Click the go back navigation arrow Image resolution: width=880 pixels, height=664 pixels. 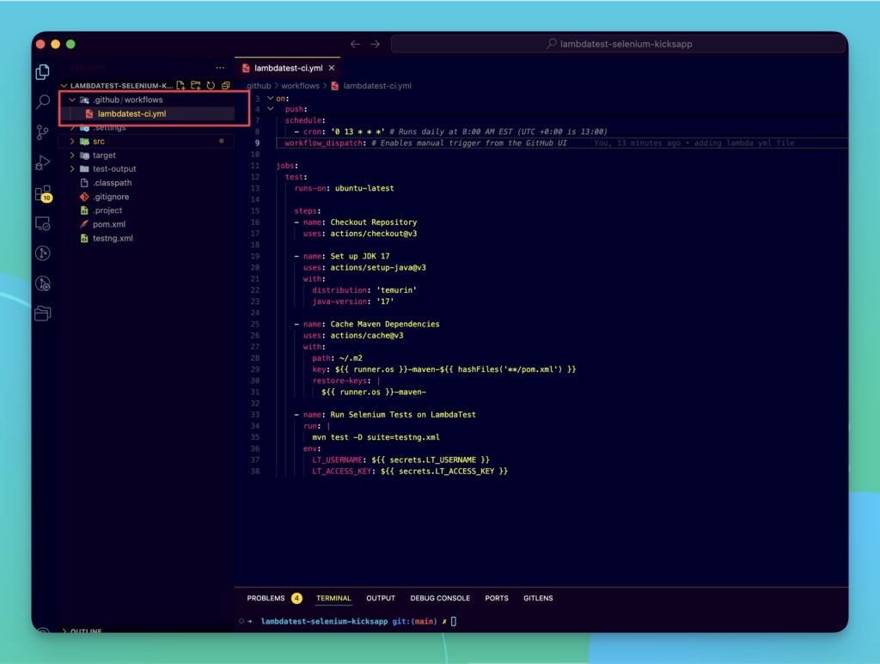[x=355, y=44]
